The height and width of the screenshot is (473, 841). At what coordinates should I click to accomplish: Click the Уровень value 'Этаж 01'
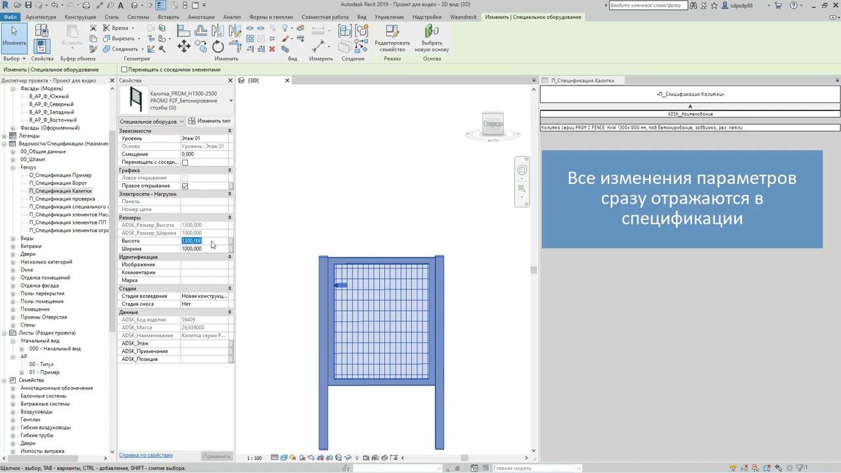[x=204, y=139]
